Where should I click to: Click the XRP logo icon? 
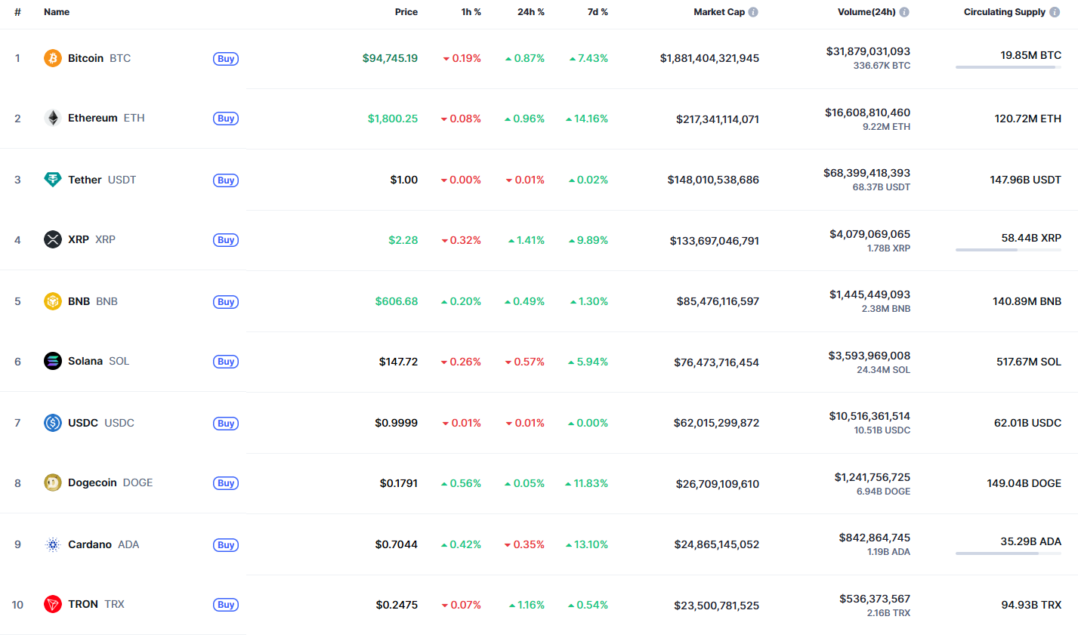coord(53,239)
